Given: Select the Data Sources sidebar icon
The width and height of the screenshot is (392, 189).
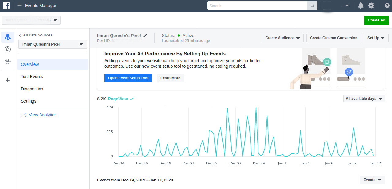Looking at the screenshot, I should (8, 37).
